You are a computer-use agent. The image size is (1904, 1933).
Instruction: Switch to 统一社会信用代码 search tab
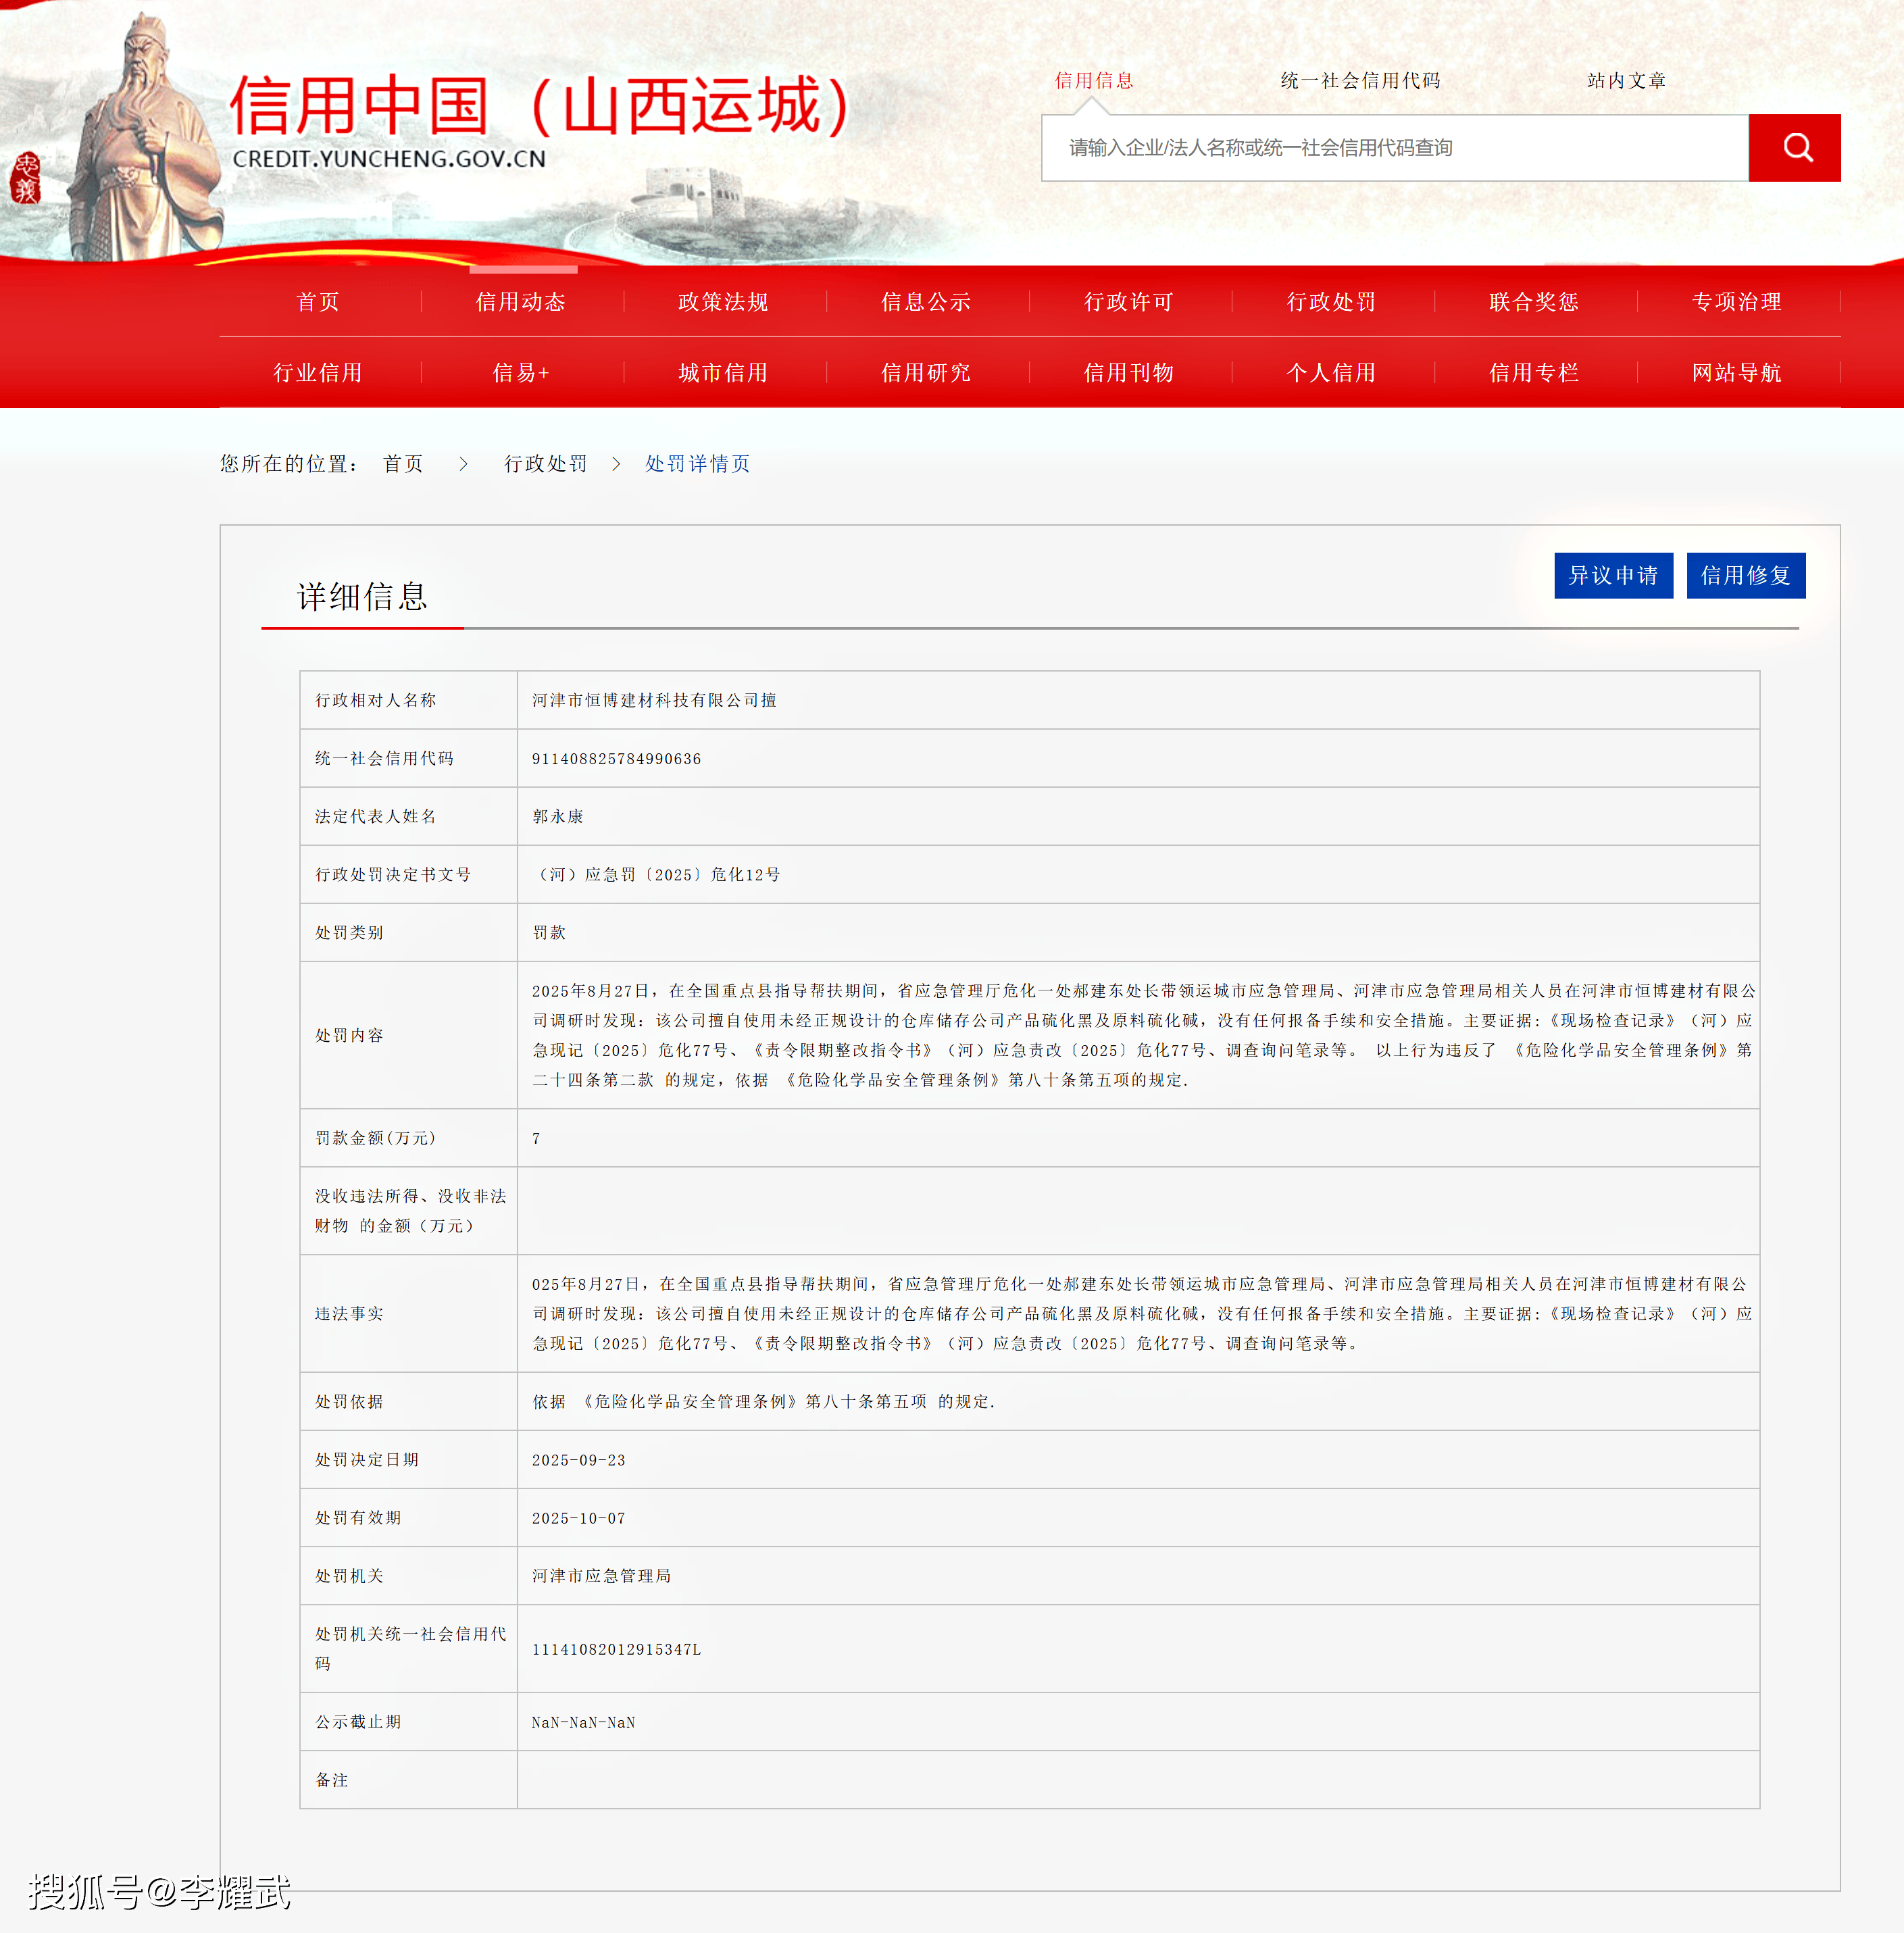click(1360, 81)
